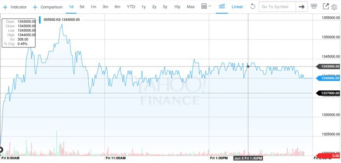Screen dimensions: 341x163
Task: Select the 1343000.00 crosshair price tag
Action: 328,66
